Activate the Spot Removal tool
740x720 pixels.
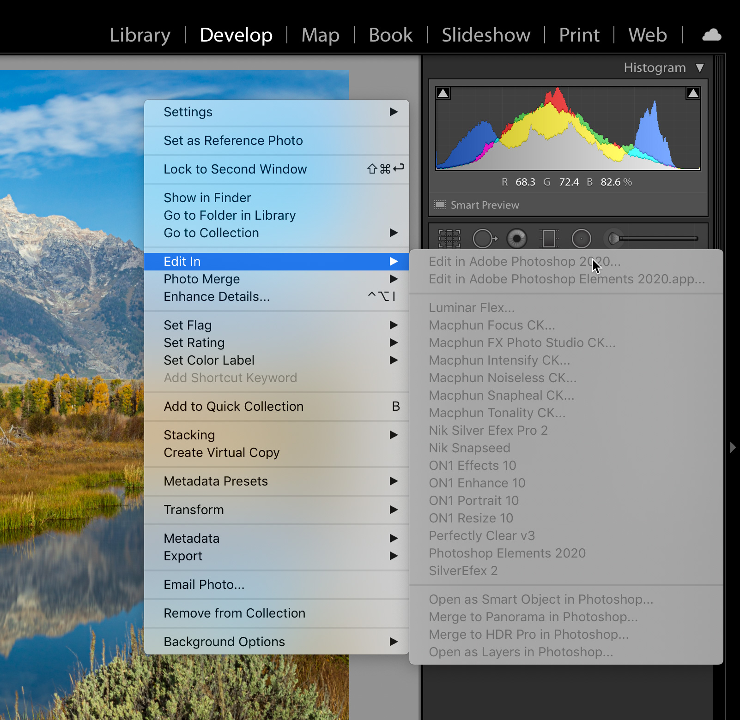(484, 239)
